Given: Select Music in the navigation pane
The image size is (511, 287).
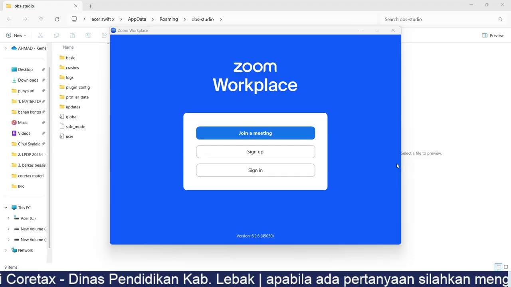Looking at the screenshot, I should point(23,123).
